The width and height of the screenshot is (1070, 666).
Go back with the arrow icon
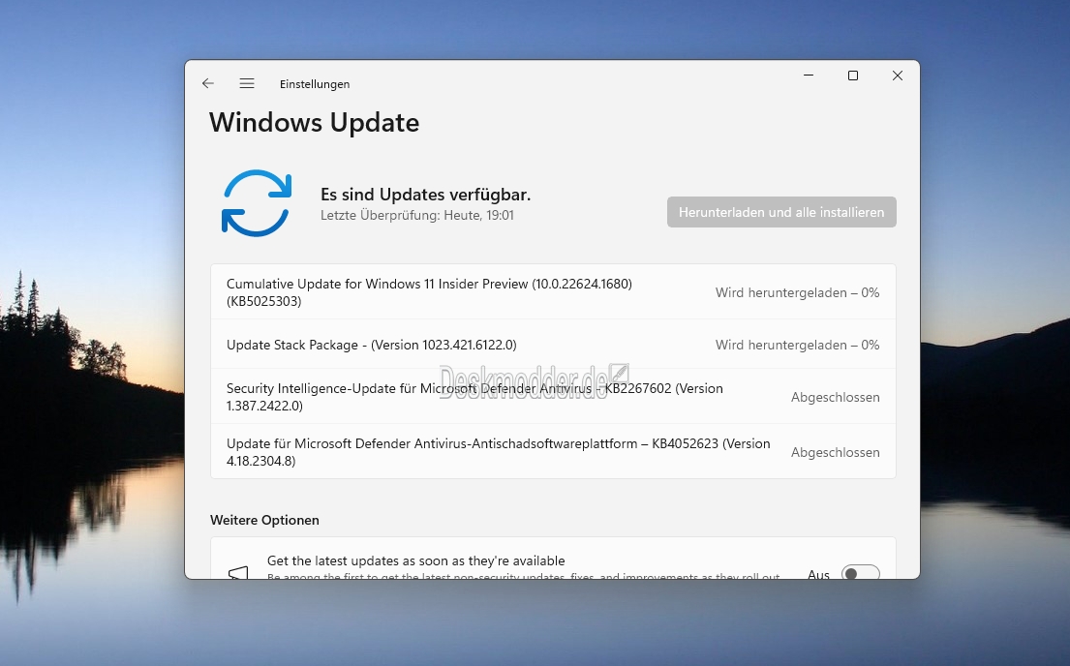coord(208,83)
